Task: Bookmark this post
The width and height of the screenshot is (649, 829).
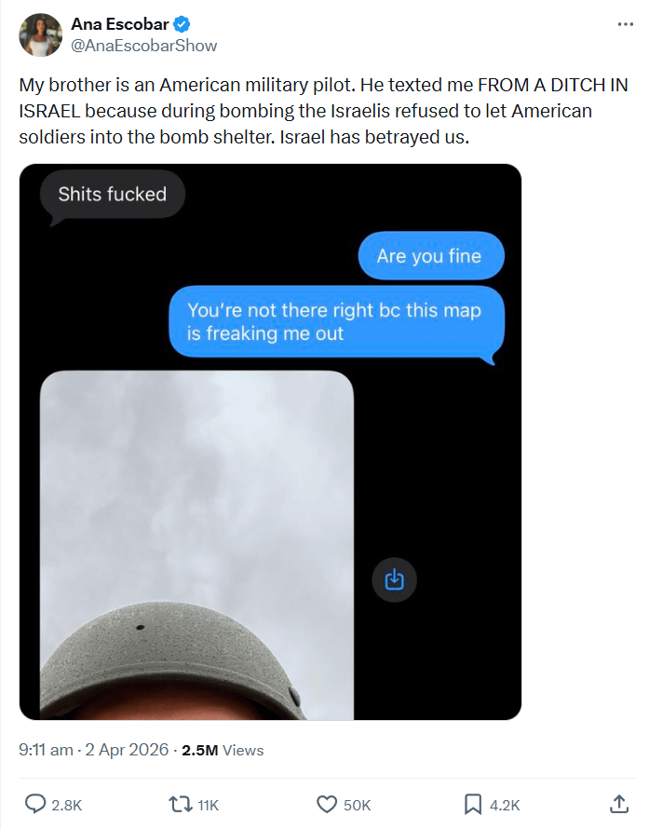Action: (473, 804)
